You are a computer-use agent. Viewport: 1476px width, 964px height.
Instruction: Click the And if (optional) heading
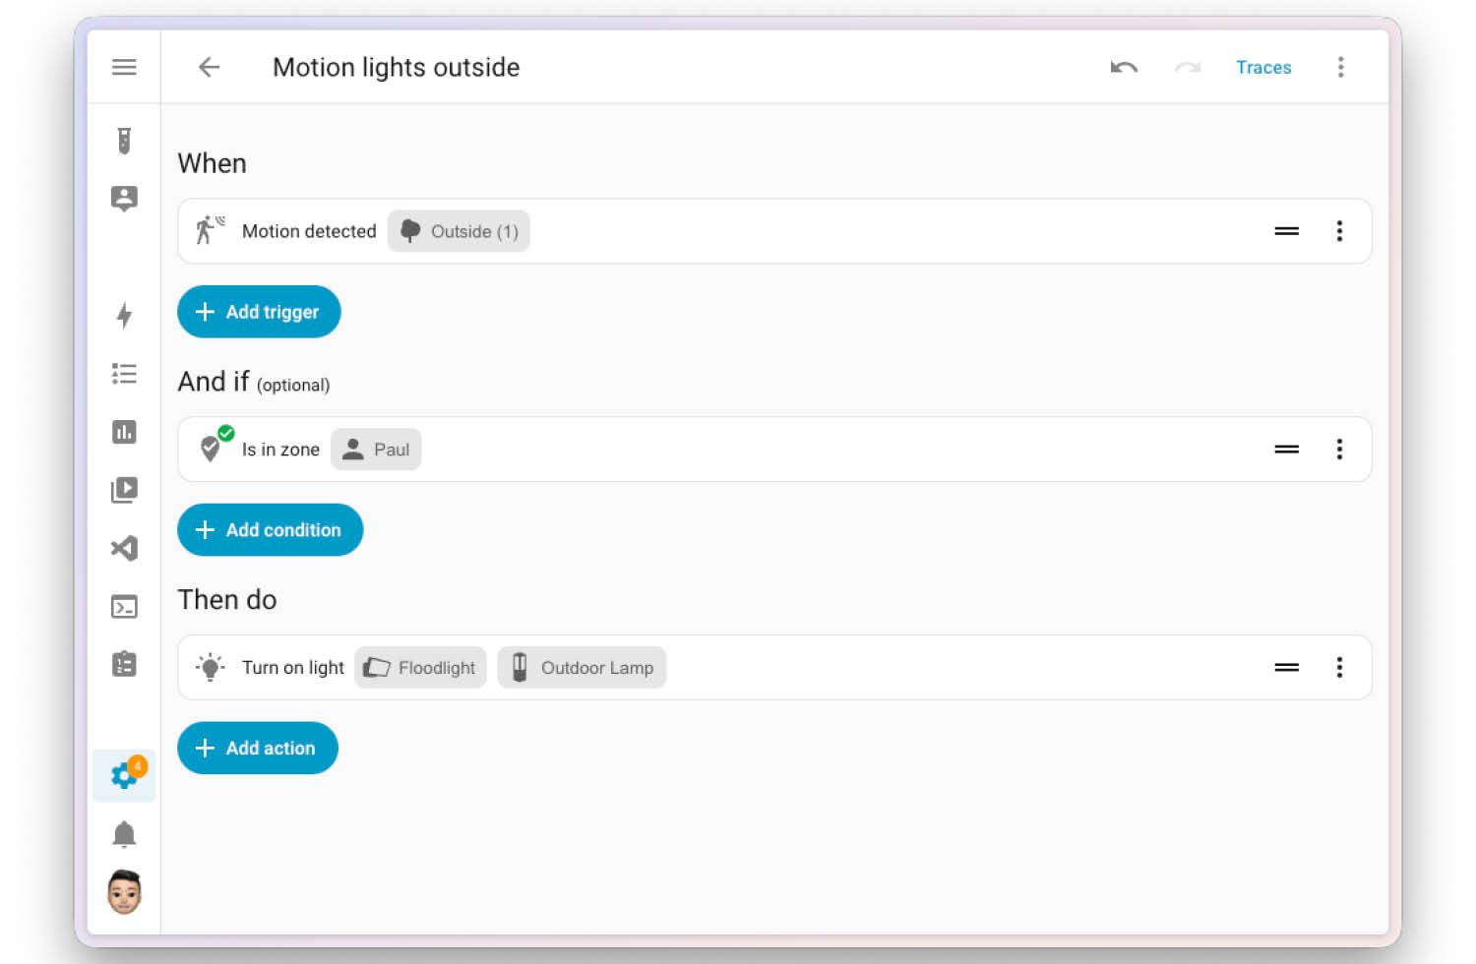(254, 382)
